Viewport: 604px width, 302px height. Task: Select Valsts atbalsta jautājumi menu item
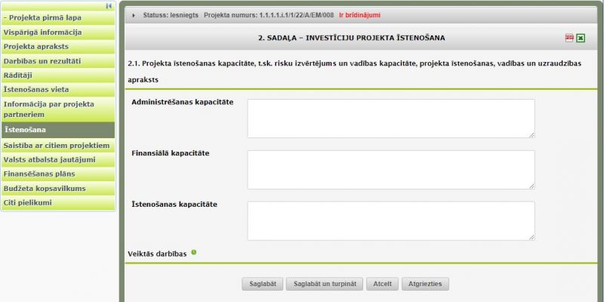click(57, 159)
